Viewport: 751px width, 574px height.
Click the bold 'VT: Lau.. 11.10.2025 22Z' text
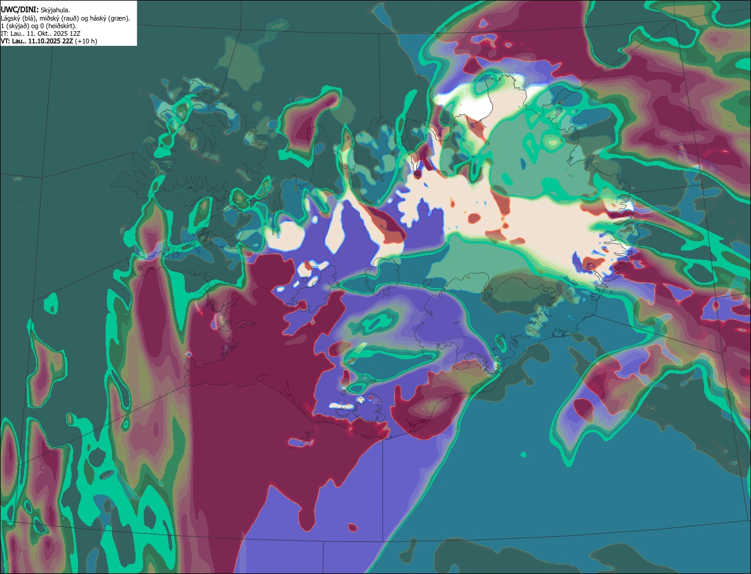[x=36, y=41]
